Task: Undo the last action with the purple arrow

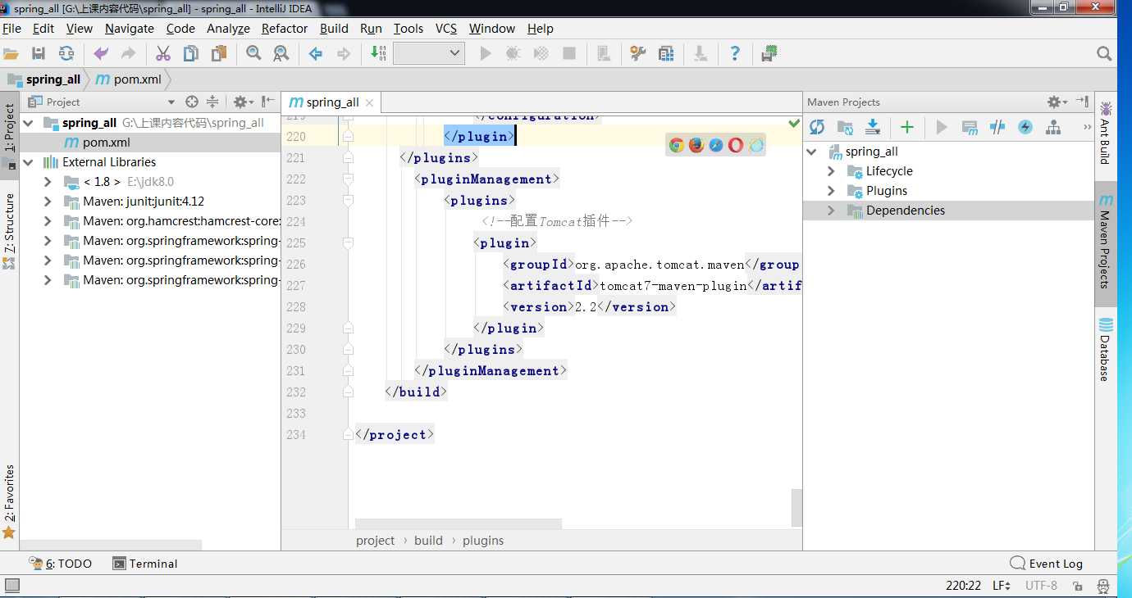Action: pos(101,53)
